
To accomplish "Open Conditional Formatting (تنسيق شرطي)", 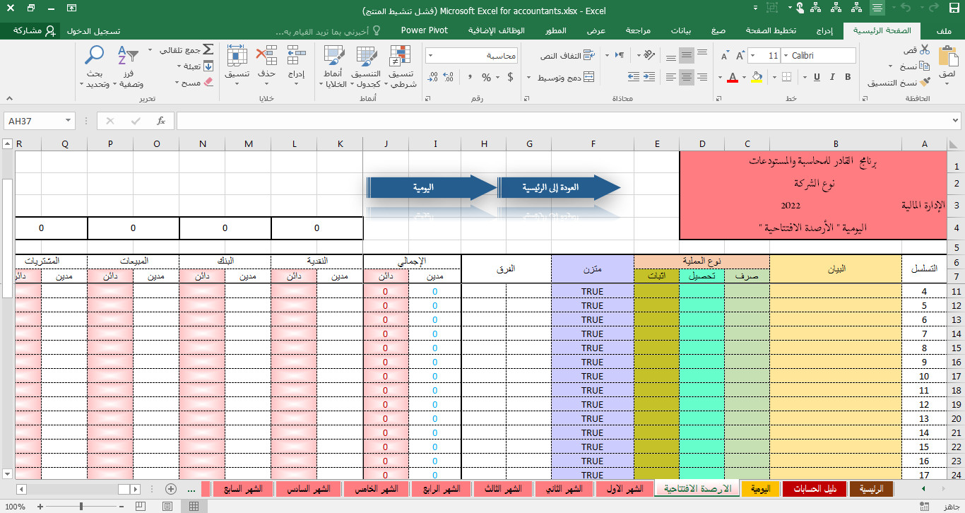I will click(399, 64).
